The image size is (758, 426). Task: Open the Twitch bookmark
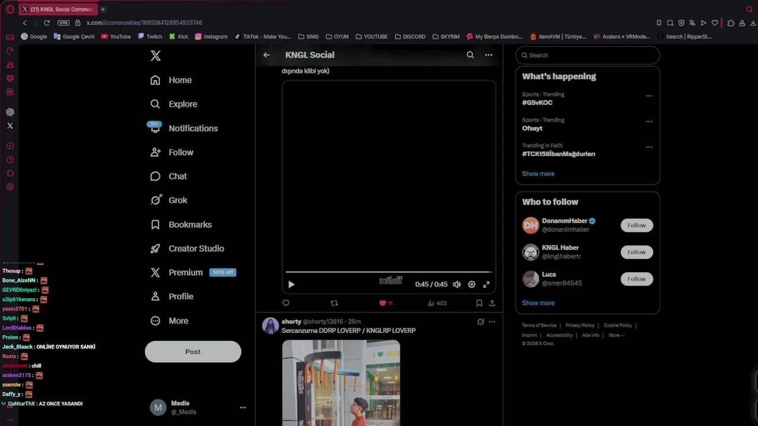pos(150,37)
